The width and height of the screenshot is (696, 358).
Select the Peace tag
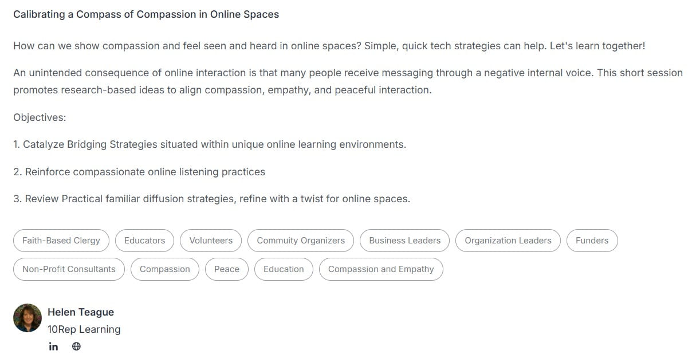[227, 269]
